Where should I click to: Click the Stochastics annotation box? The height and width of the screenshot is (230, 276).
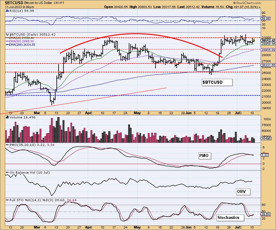(x=230, y=217)
